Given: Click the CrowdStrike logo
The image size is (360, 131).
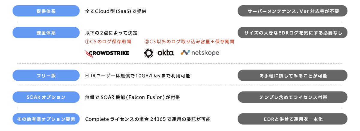Looking at the screenshot, I should (107, 53).
